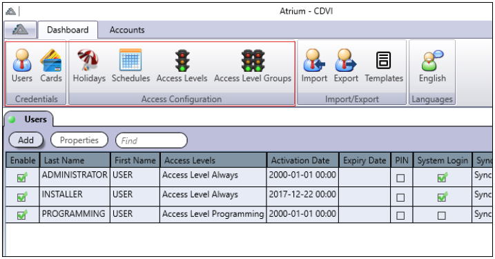Toggle System Login for ADMINISTRATOR row
Image resolution: width=495 pixels, height=259 pixels.
pos(442,178)
